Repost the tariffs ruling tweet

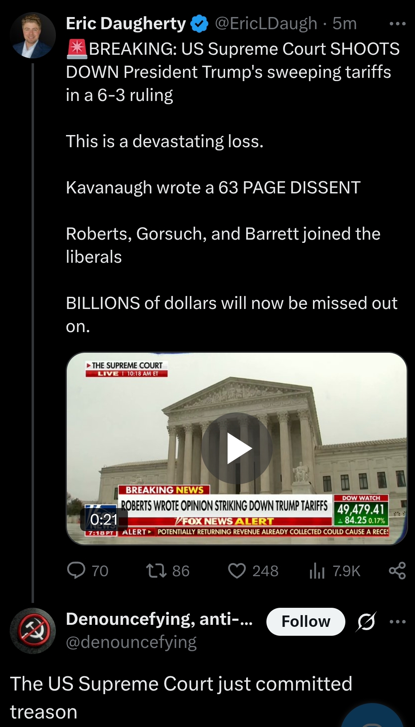[x=168, y=570]
